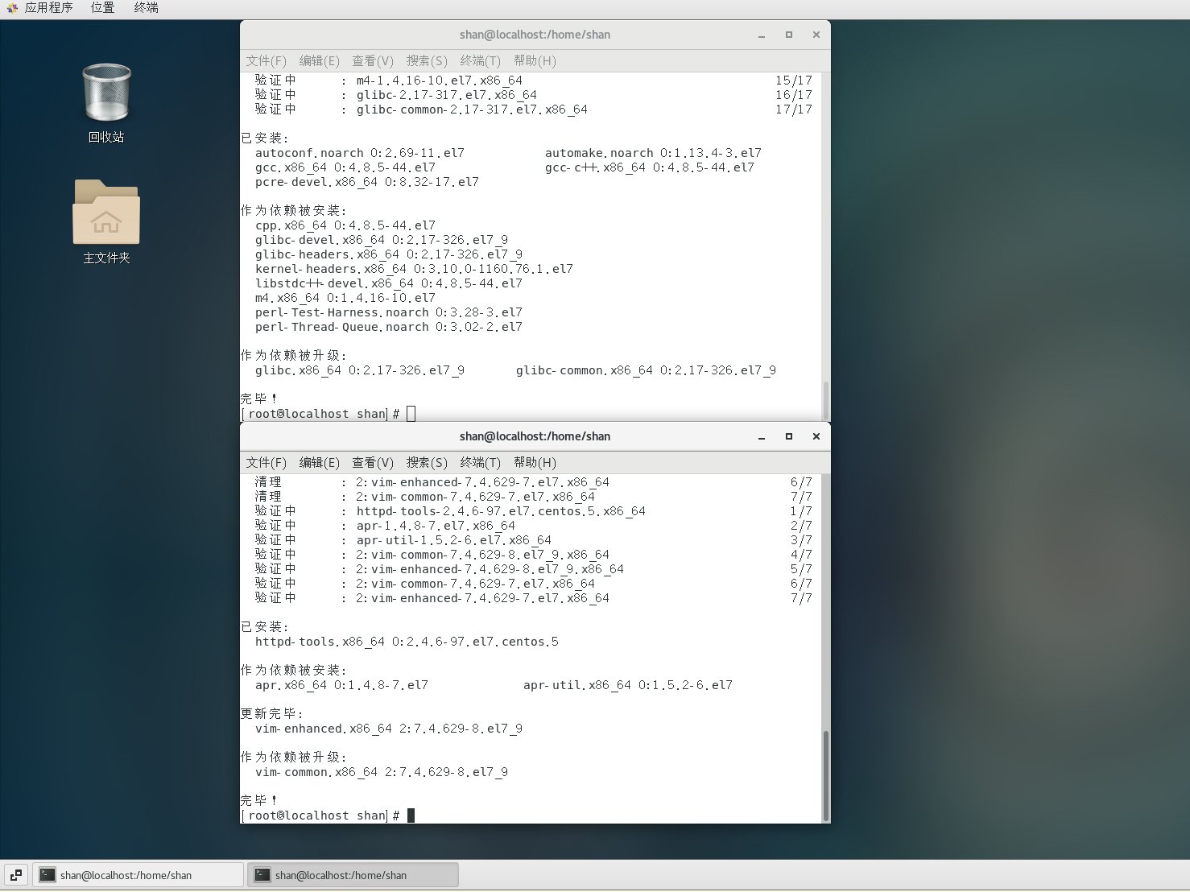Close the upper terminal window
The height and width of the screenshot is (892, 1190).
click(816, 35)
